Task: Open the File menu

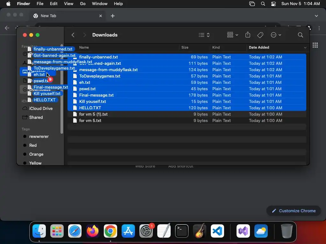Action: pos(40,4)
